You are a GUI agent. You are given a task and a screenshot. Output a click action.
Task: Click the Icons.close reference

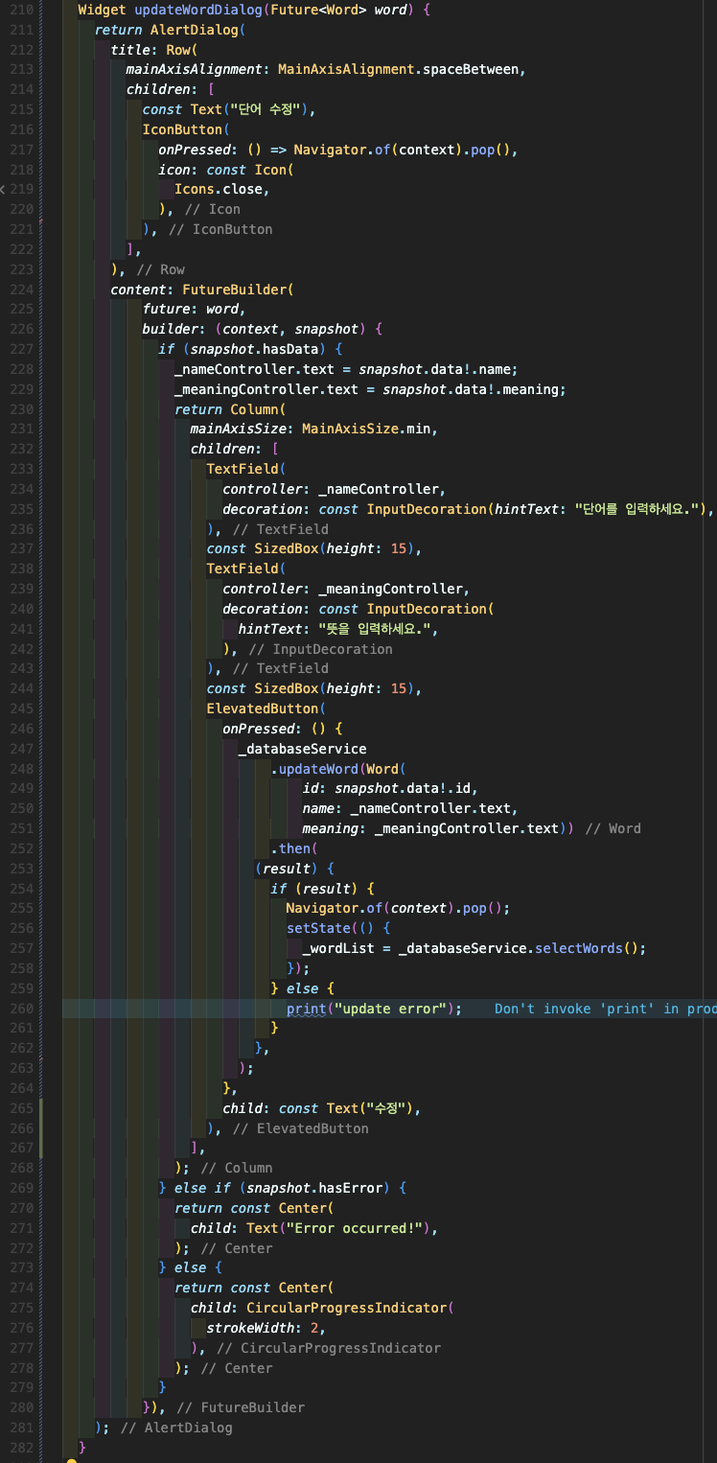coord(218,189)
